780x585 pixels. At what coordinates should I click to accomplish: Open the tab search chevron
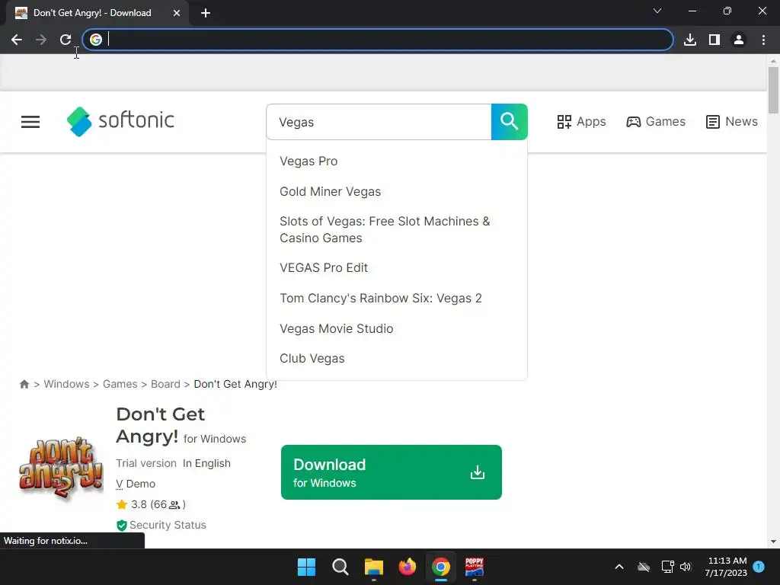coord(657,11)
